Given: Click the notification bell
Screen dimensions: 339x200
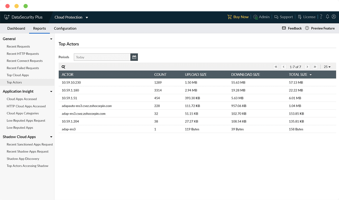Looking at the screenshot, I should [x=327, y=17].
